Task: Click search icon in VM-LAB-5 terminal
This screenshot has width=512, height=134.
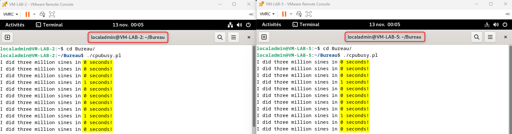Action: click(477, 37)
